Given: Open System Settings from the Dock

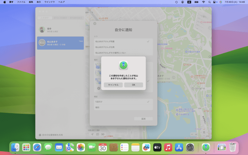Looking at the screenshot, I should point(190,148).
